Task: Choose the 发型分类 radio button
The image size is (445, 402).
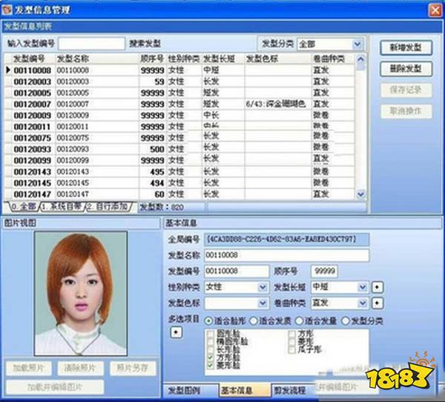Action: click(345, 320)
